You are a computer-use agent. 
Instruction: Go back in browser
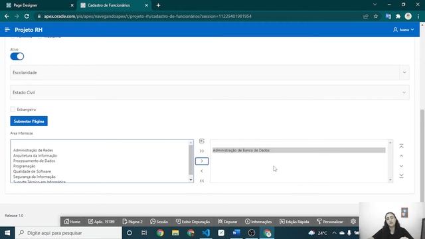pos(7,16)
